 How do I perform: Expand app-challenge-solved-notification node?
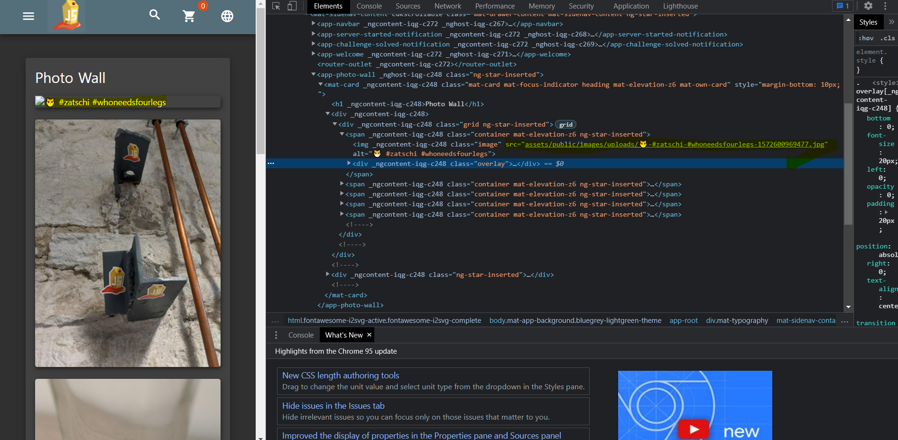coord(313,44)
